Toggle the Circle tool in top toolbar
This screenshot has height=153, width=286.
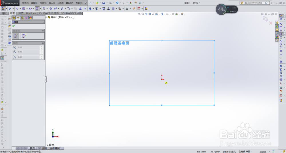coord(37,9)
